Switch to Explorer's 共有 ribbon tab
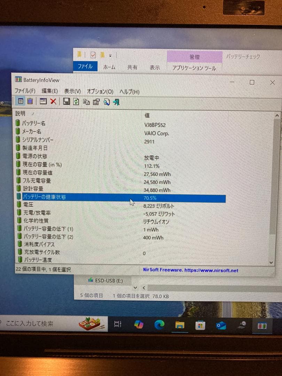The width and height of the screenshot is (282, 376). [132, 68]
